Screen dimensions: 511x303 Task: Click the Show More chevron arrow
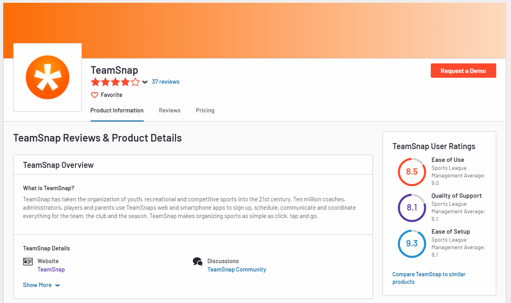57,285
